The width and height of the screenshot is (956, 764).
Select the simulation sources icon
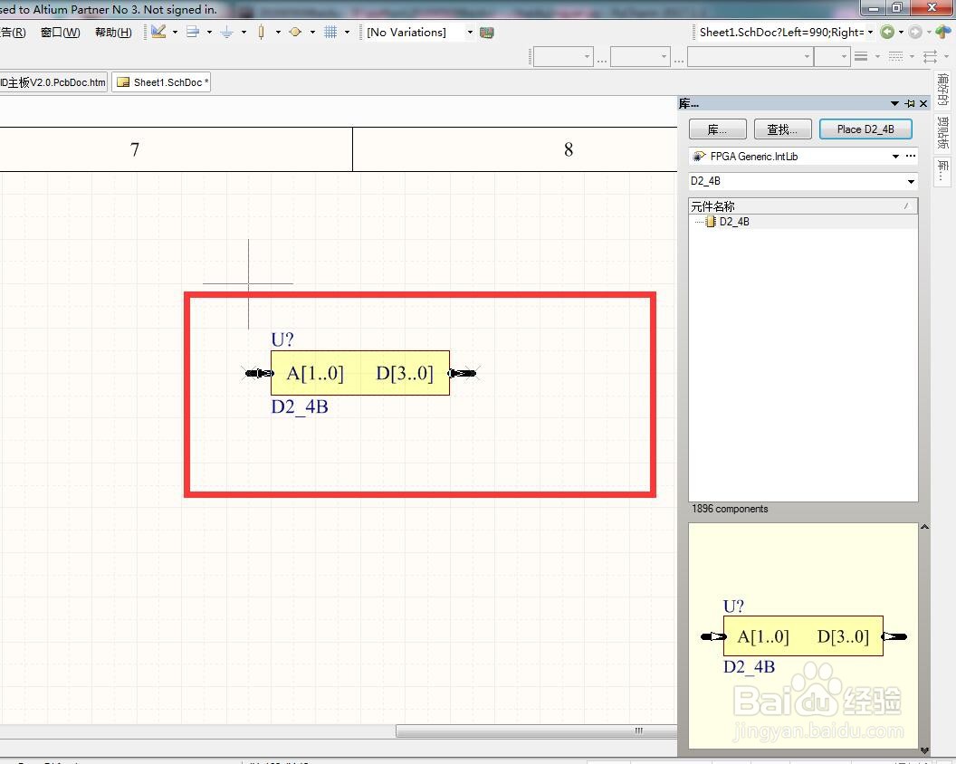(295, 32)
